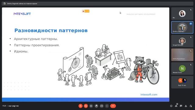
Task: Click muted mic icon on Sergei's tile
Action: (x=191, y=37)
